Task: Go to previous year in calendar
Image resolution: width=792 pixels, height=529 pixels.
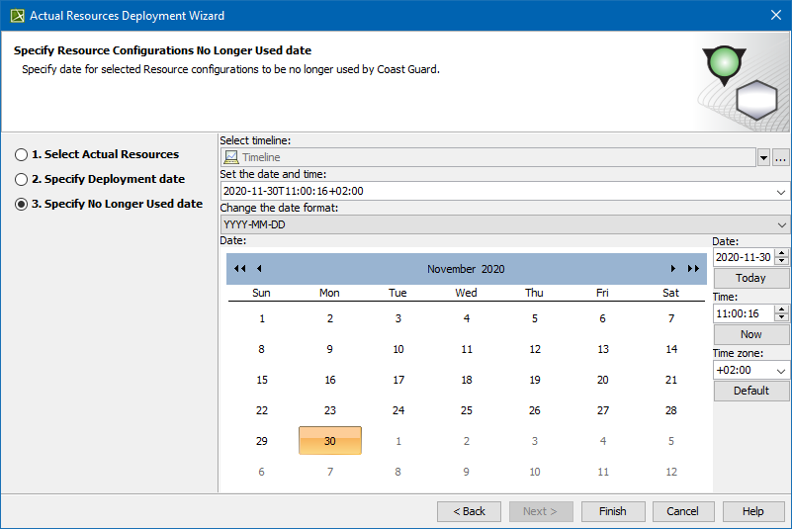Action: (x=239, y=269)
